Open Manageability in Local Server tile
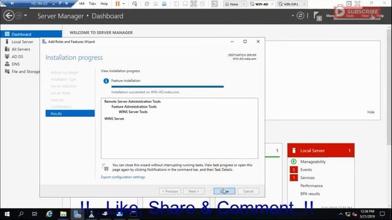 [313, 161]
